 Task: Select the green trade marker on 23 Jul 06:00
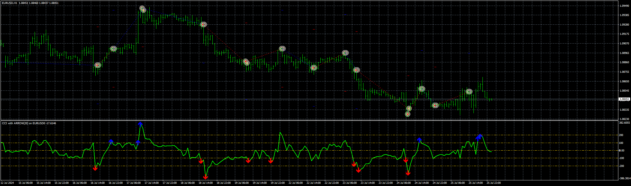click(x=345, y=53)
